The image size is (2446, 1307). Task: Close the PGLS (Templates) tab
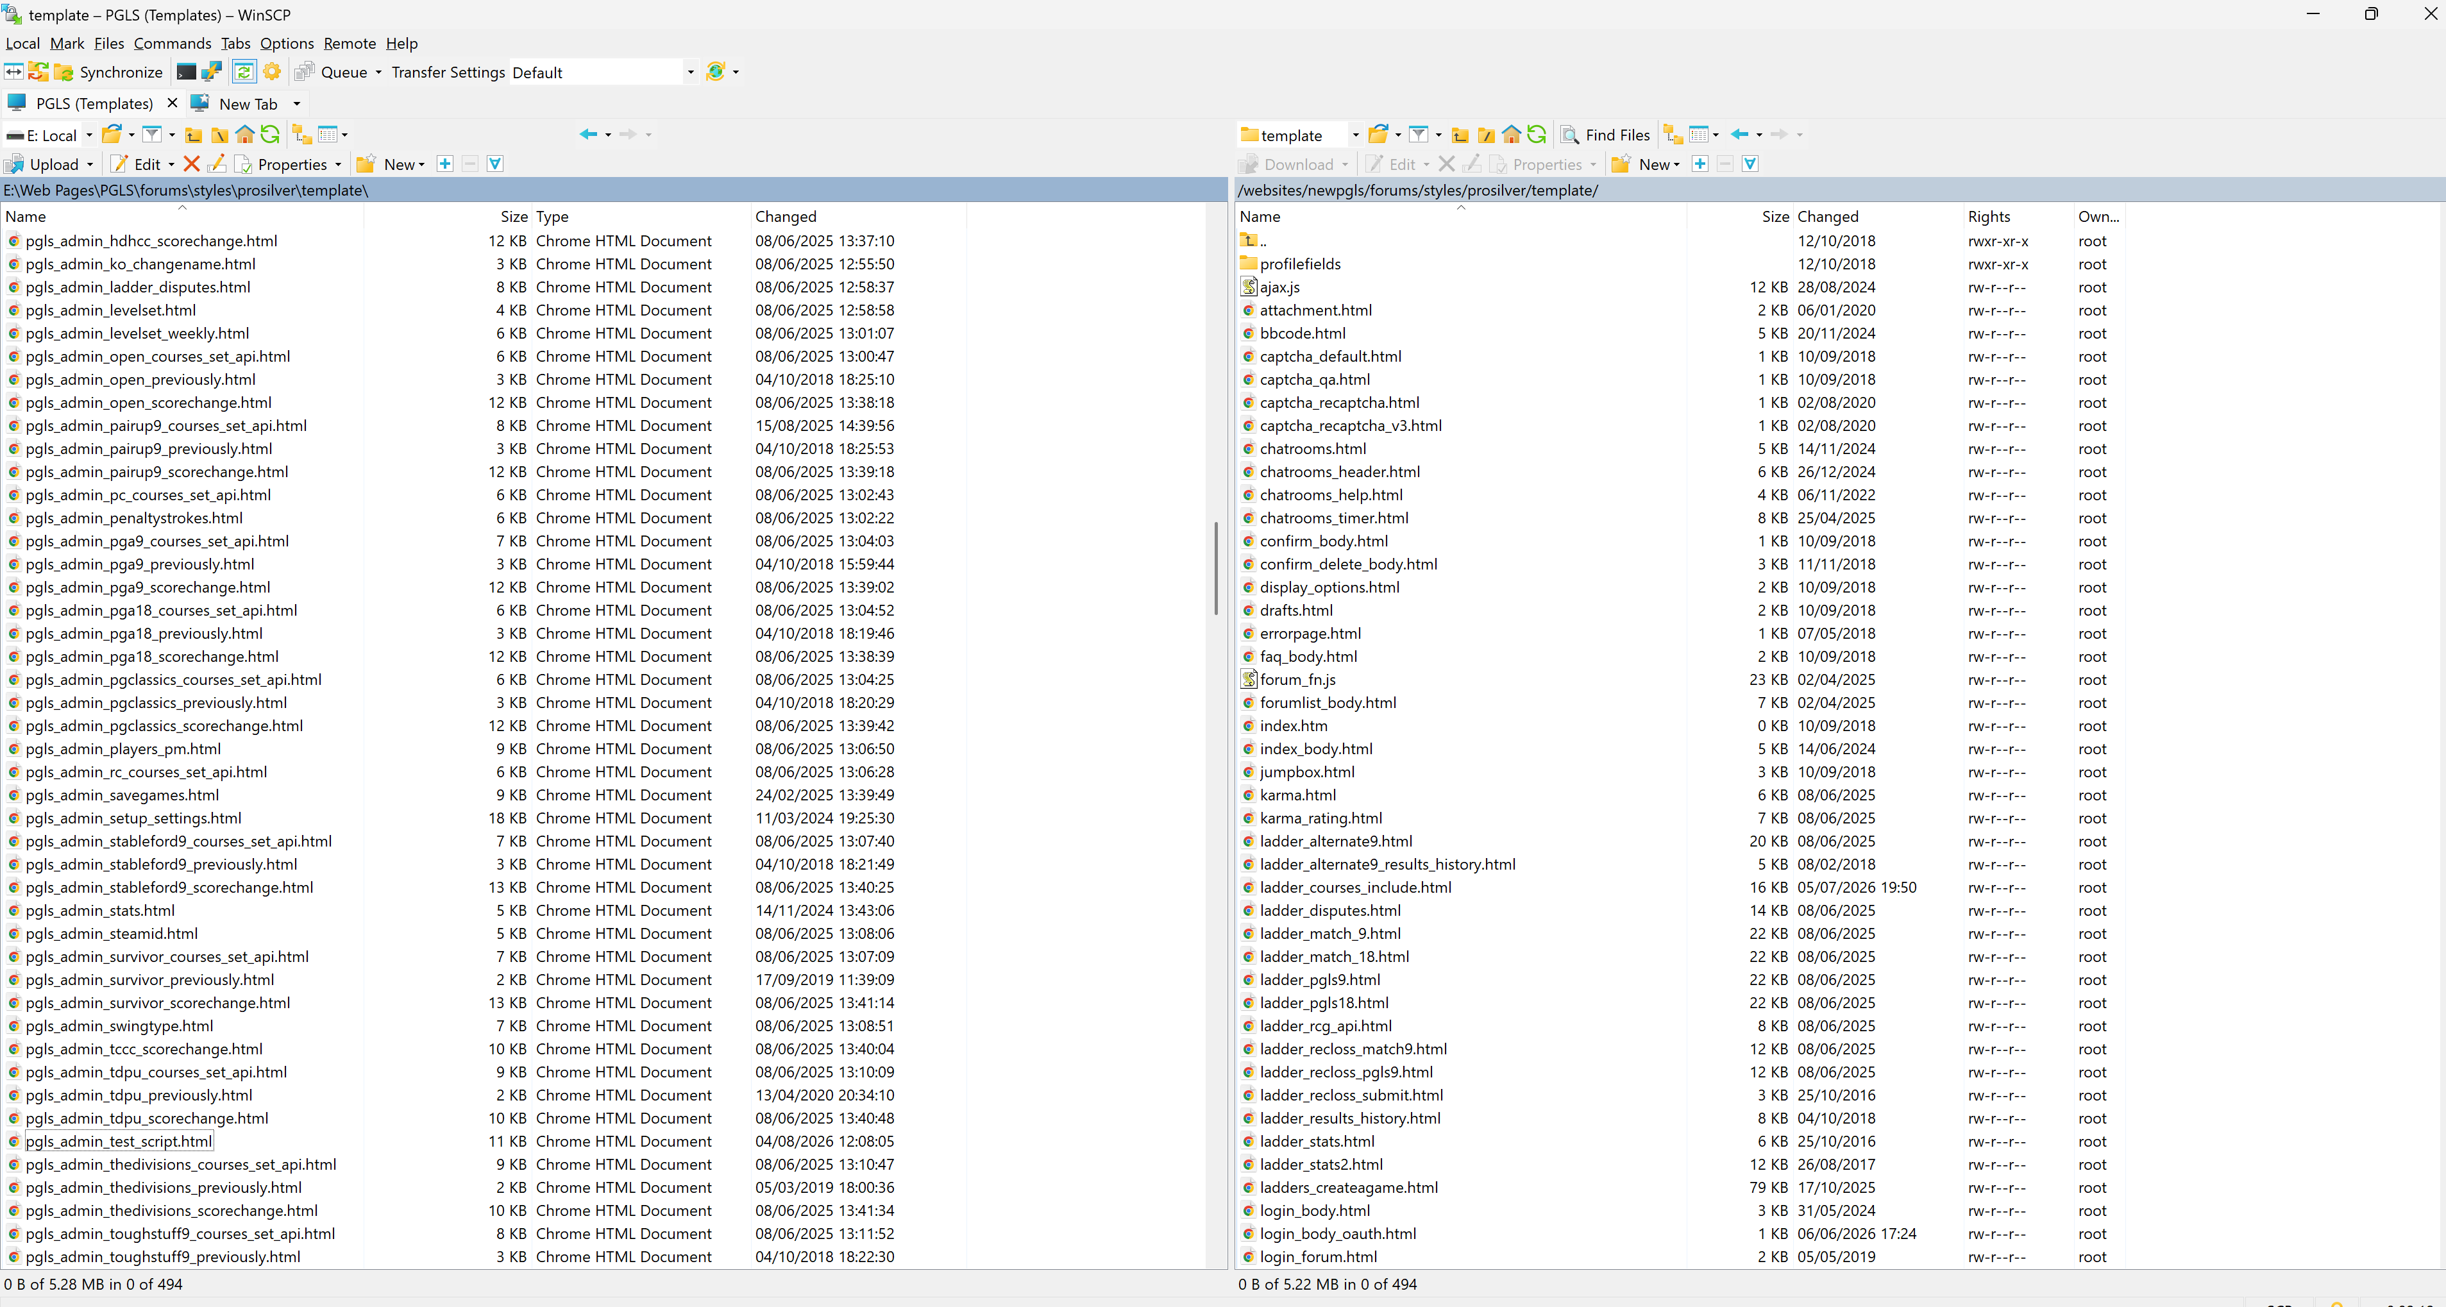[x=172, y=103]
